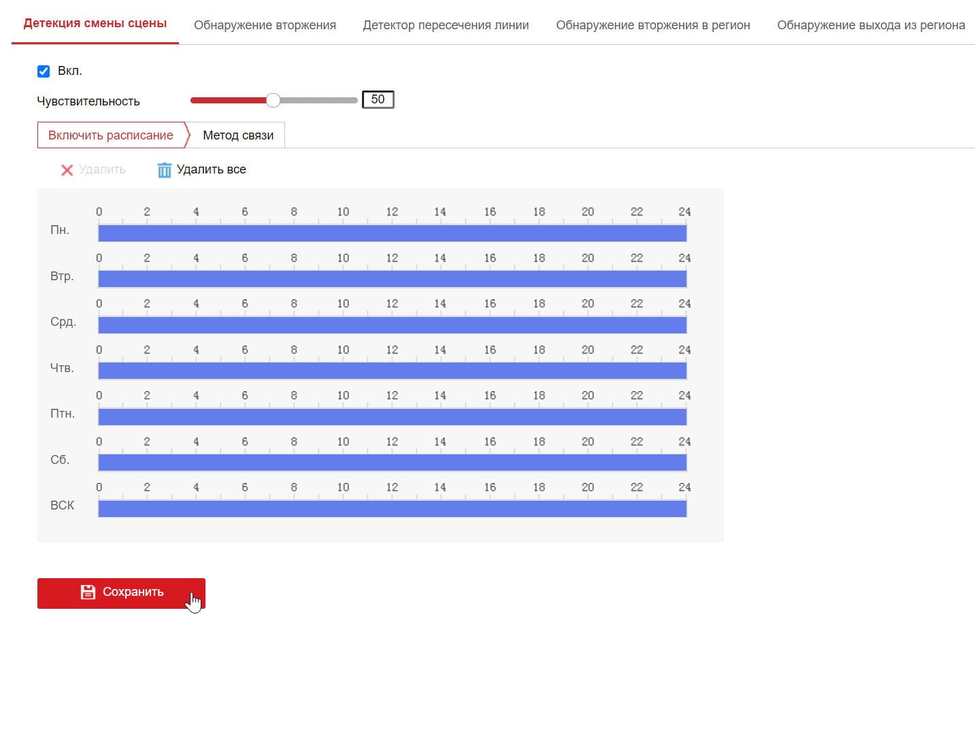Click the Чувствительность slider handle

(273, 101)
